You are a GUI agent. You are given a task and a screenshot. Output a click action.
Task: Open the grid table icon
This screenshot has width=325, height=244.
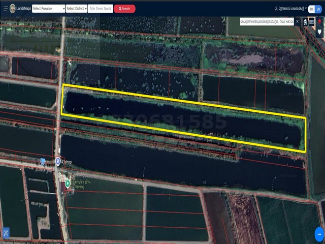pyautogui.click(x=312, y=22)
